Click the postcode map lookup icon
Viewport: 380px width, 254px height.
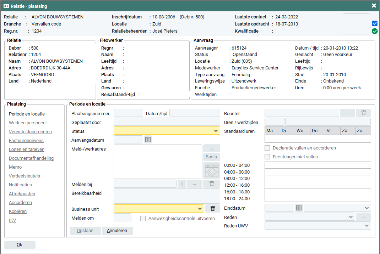212,170
